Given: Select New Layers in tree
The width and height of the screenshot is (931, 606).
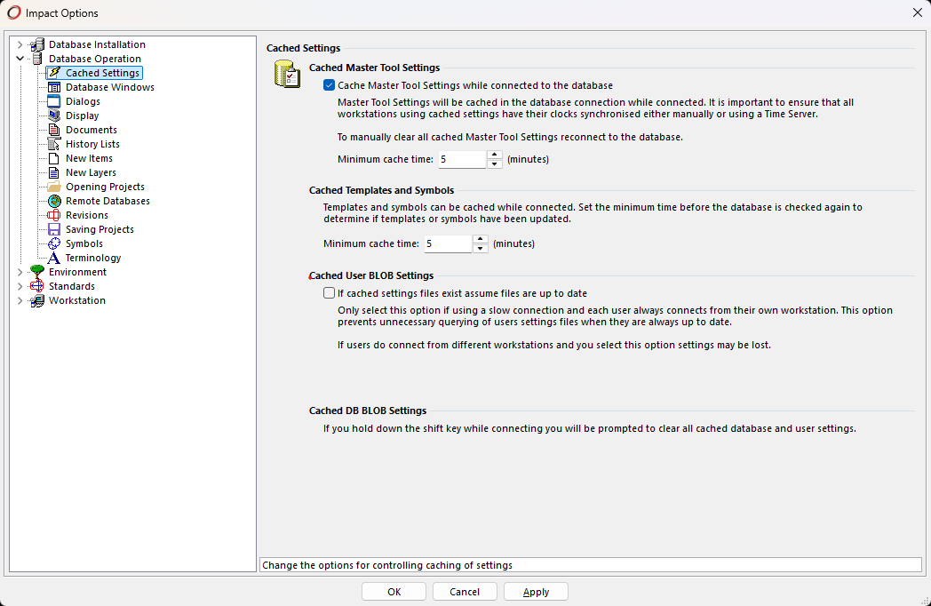Looking at the screenshot, I should click(x=91, y=173).
